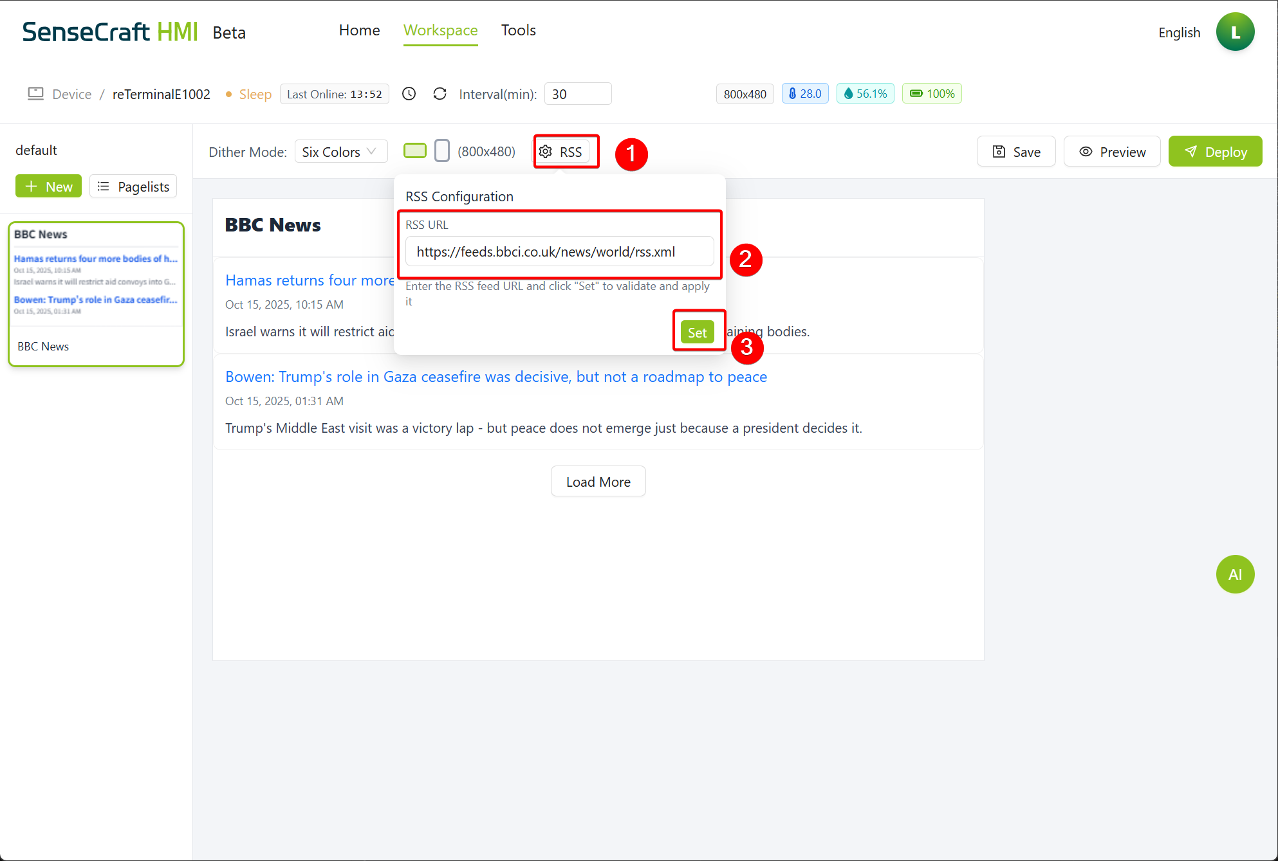Click the user avatar L icon

click(1234, 32)
